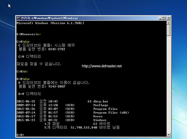This screenshot has height=139, width=187.
Task: Click the date 2015-06-23
Action: tap(26, 120)
